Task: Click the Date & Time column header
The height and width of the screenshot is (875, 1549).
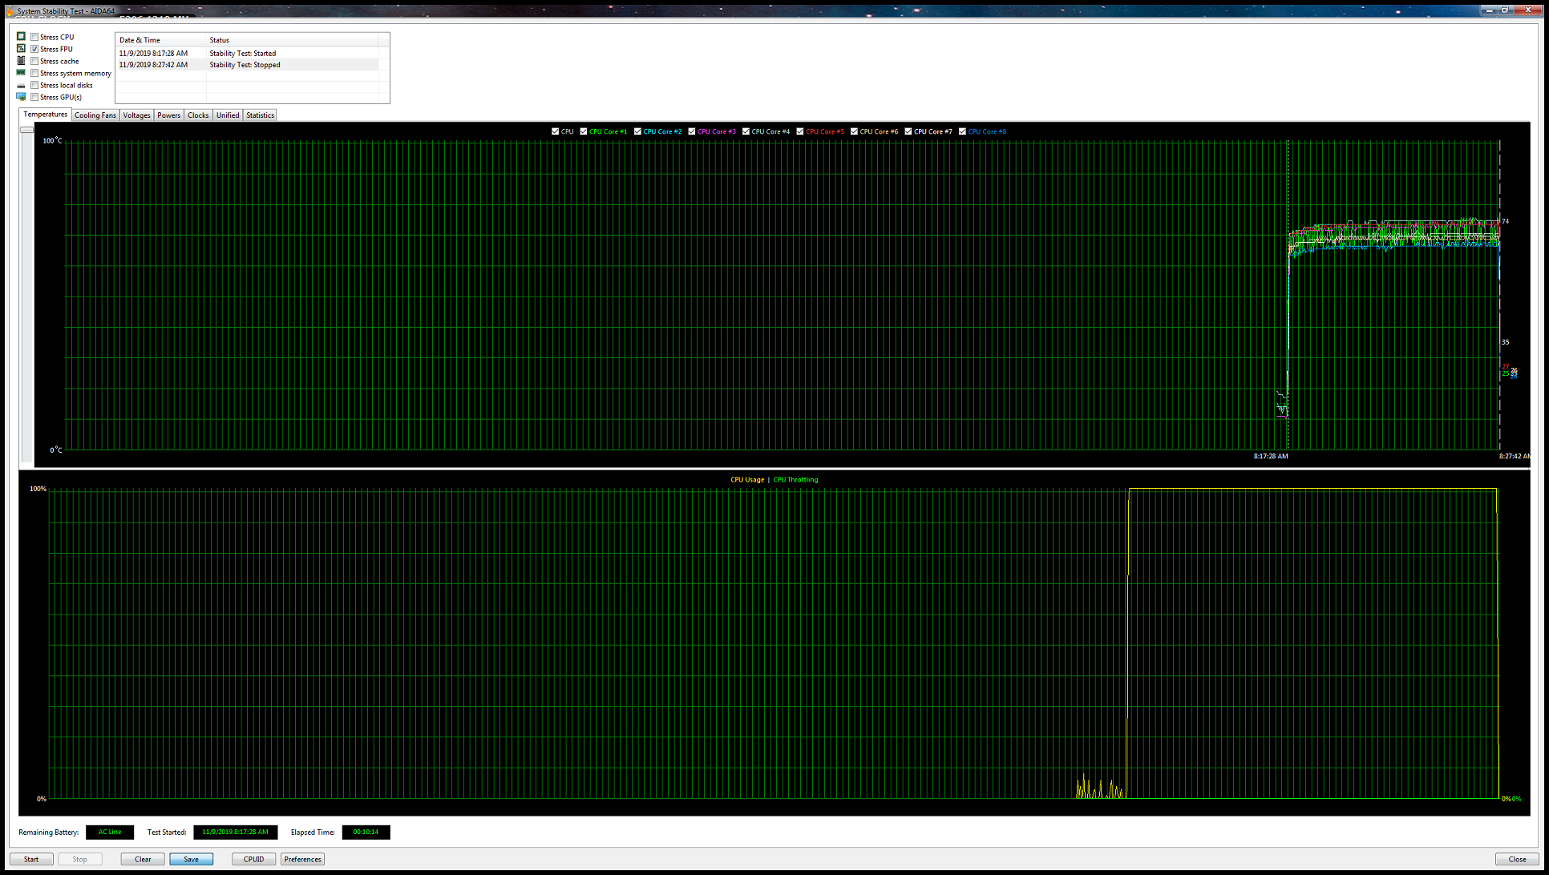Action: (160, 40)
